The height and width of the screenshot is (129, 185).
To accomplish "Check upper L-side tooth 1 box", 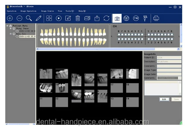I will coord(149,35).
